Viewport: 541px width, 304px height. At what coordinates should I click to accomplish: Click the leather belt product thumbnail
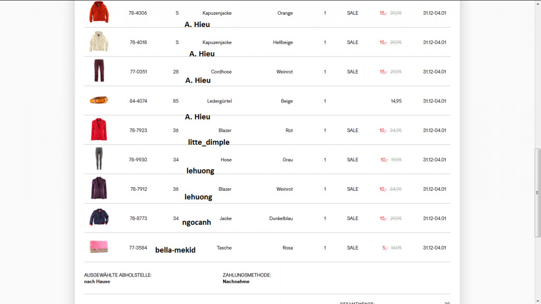click(99, 100)
